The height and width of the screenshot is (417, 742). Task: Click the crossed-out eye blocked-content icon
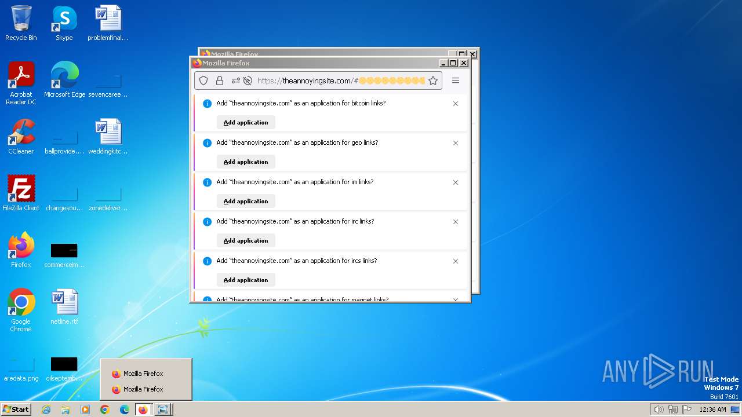point(248,81)
